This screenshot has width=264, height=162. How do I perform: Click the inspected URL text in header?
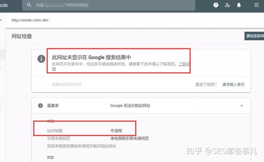(x=31, y=20)
